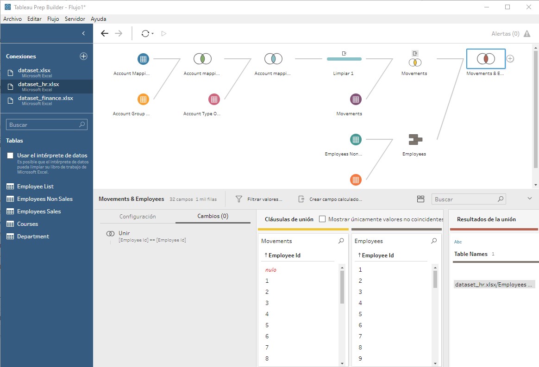Select the Account Type O... input step
Viewport: 539px width, 367px height.
tap(214, 100)
